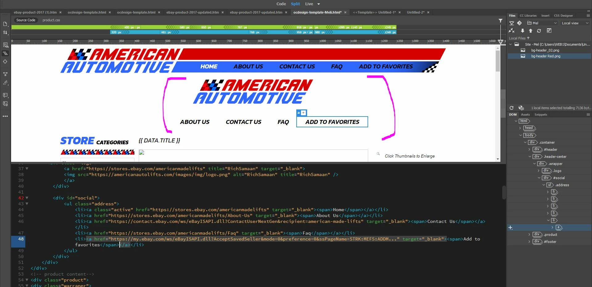
Task: Click the Format Source Code icon
Action: [5, 83]
